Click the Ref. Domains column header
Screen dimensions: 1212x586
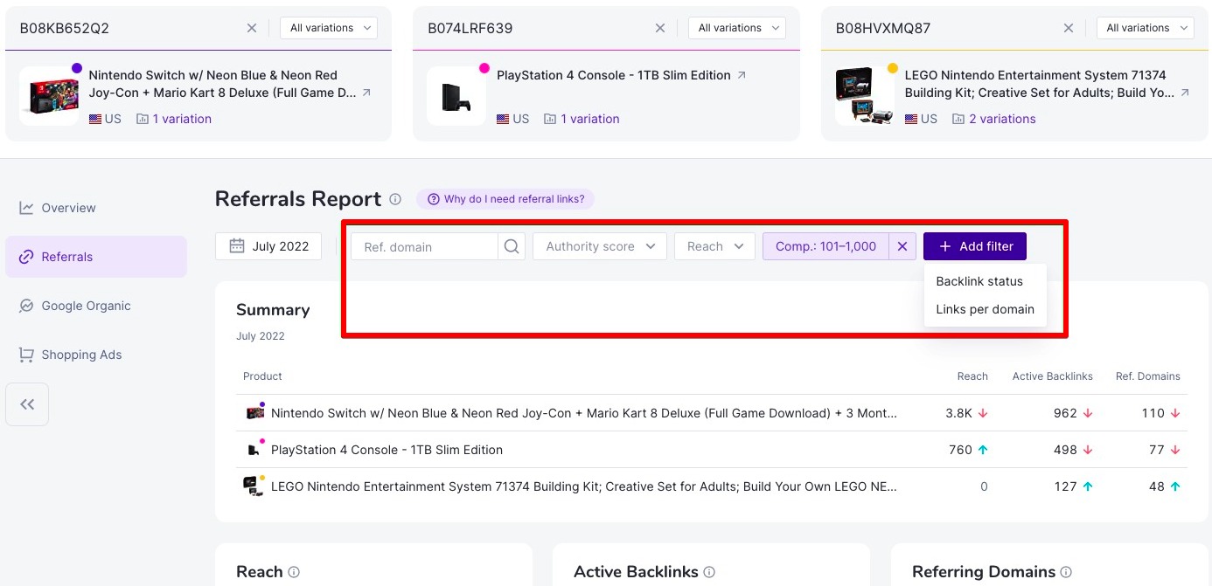(x=1148, y=376)
